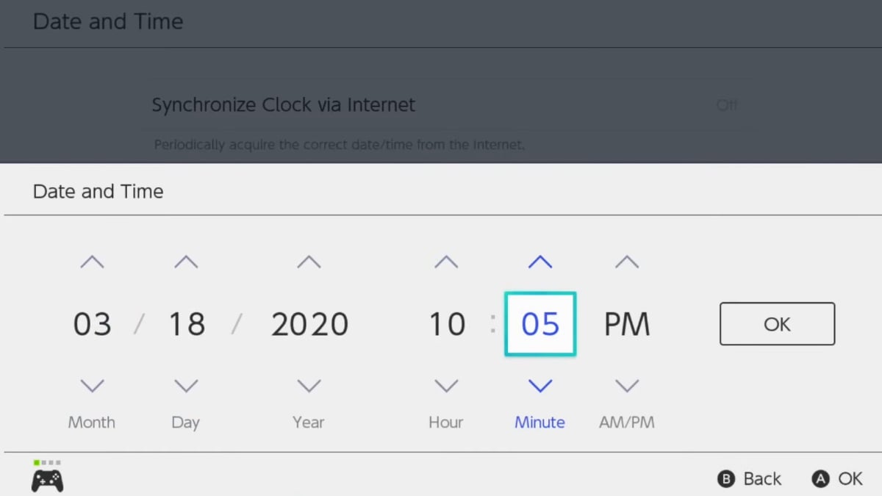Screen dimensions: 882x496
Task: Select the month value 03
Action: [92, 324]
